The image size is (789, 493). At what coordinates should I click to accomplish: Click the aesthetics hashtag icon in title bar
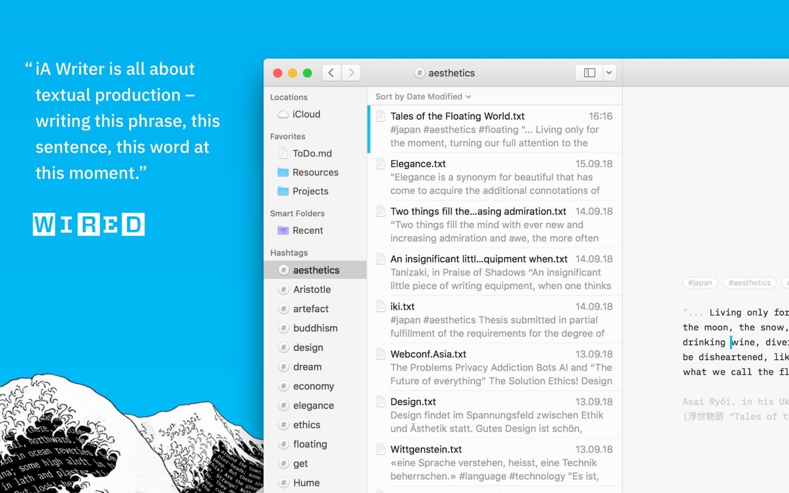coord(419,73)
